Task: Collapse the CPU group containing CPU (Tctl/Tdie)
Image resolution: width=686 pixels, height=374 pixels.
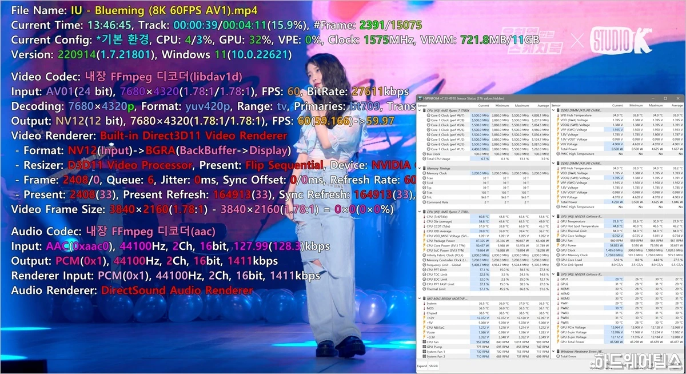Action: (420, 212)
